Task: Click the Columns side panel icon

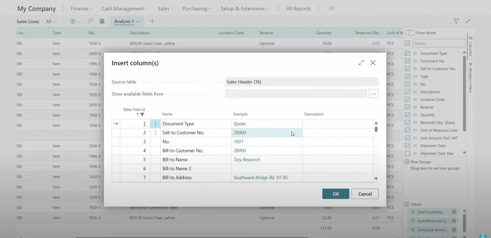Action: 470,46
